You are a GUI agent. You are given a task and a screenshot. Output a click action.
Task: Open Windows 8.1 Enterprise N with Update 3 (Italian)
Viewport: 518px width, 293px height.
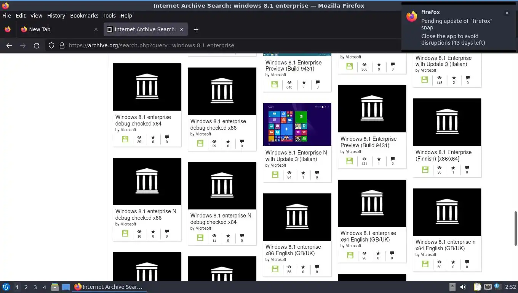point(296,156)
